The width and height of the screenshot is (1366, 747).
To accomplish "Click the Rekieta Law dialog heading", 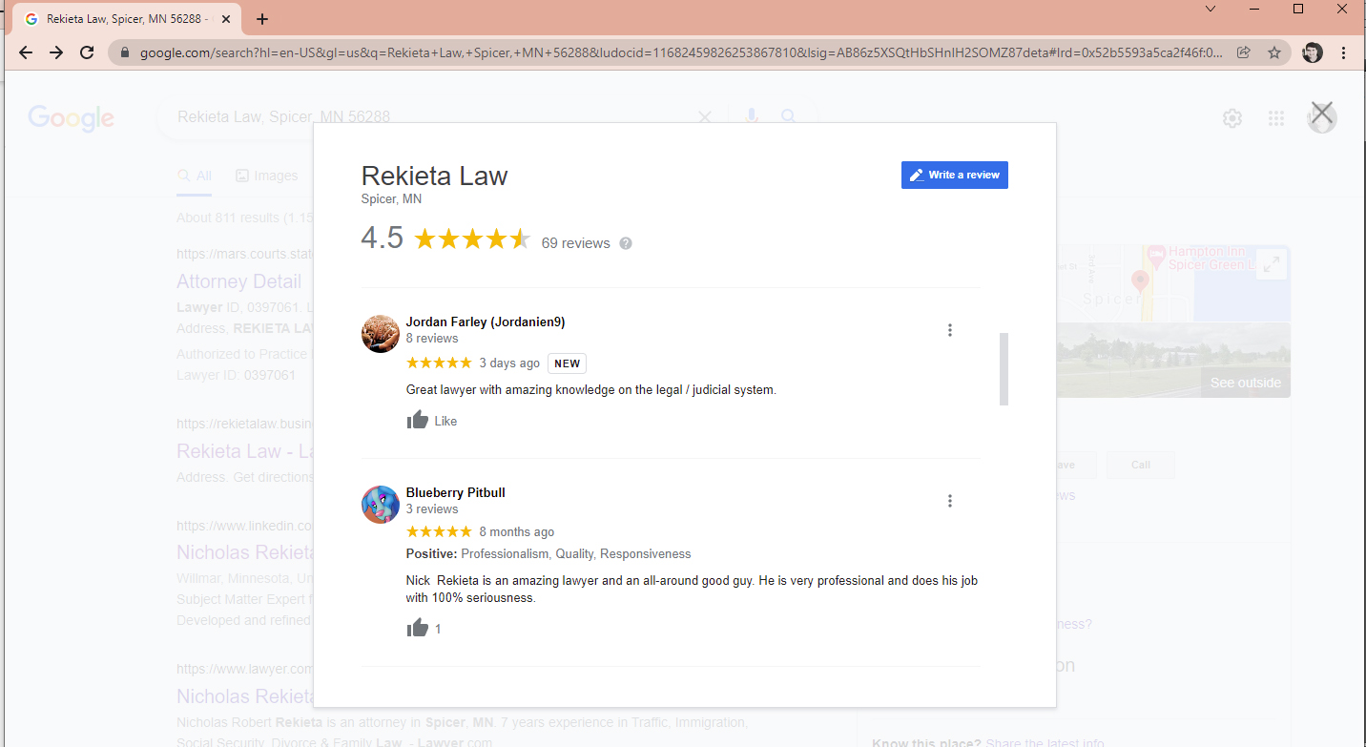I will 434,176.
